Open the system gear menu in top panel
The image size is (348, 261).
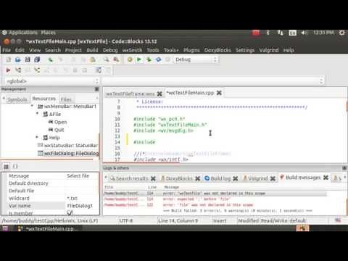click(341, 33)
